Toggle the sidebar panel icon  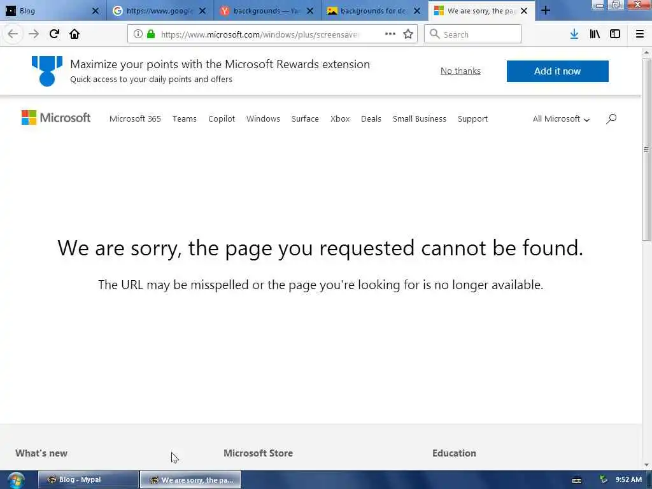[615, 34]
